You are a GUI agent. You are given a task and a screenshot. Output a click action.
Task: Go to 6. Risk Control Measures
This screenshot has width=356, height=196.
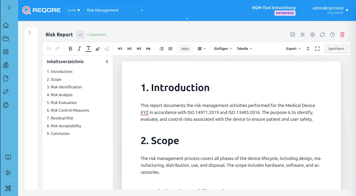pos(68,110)
